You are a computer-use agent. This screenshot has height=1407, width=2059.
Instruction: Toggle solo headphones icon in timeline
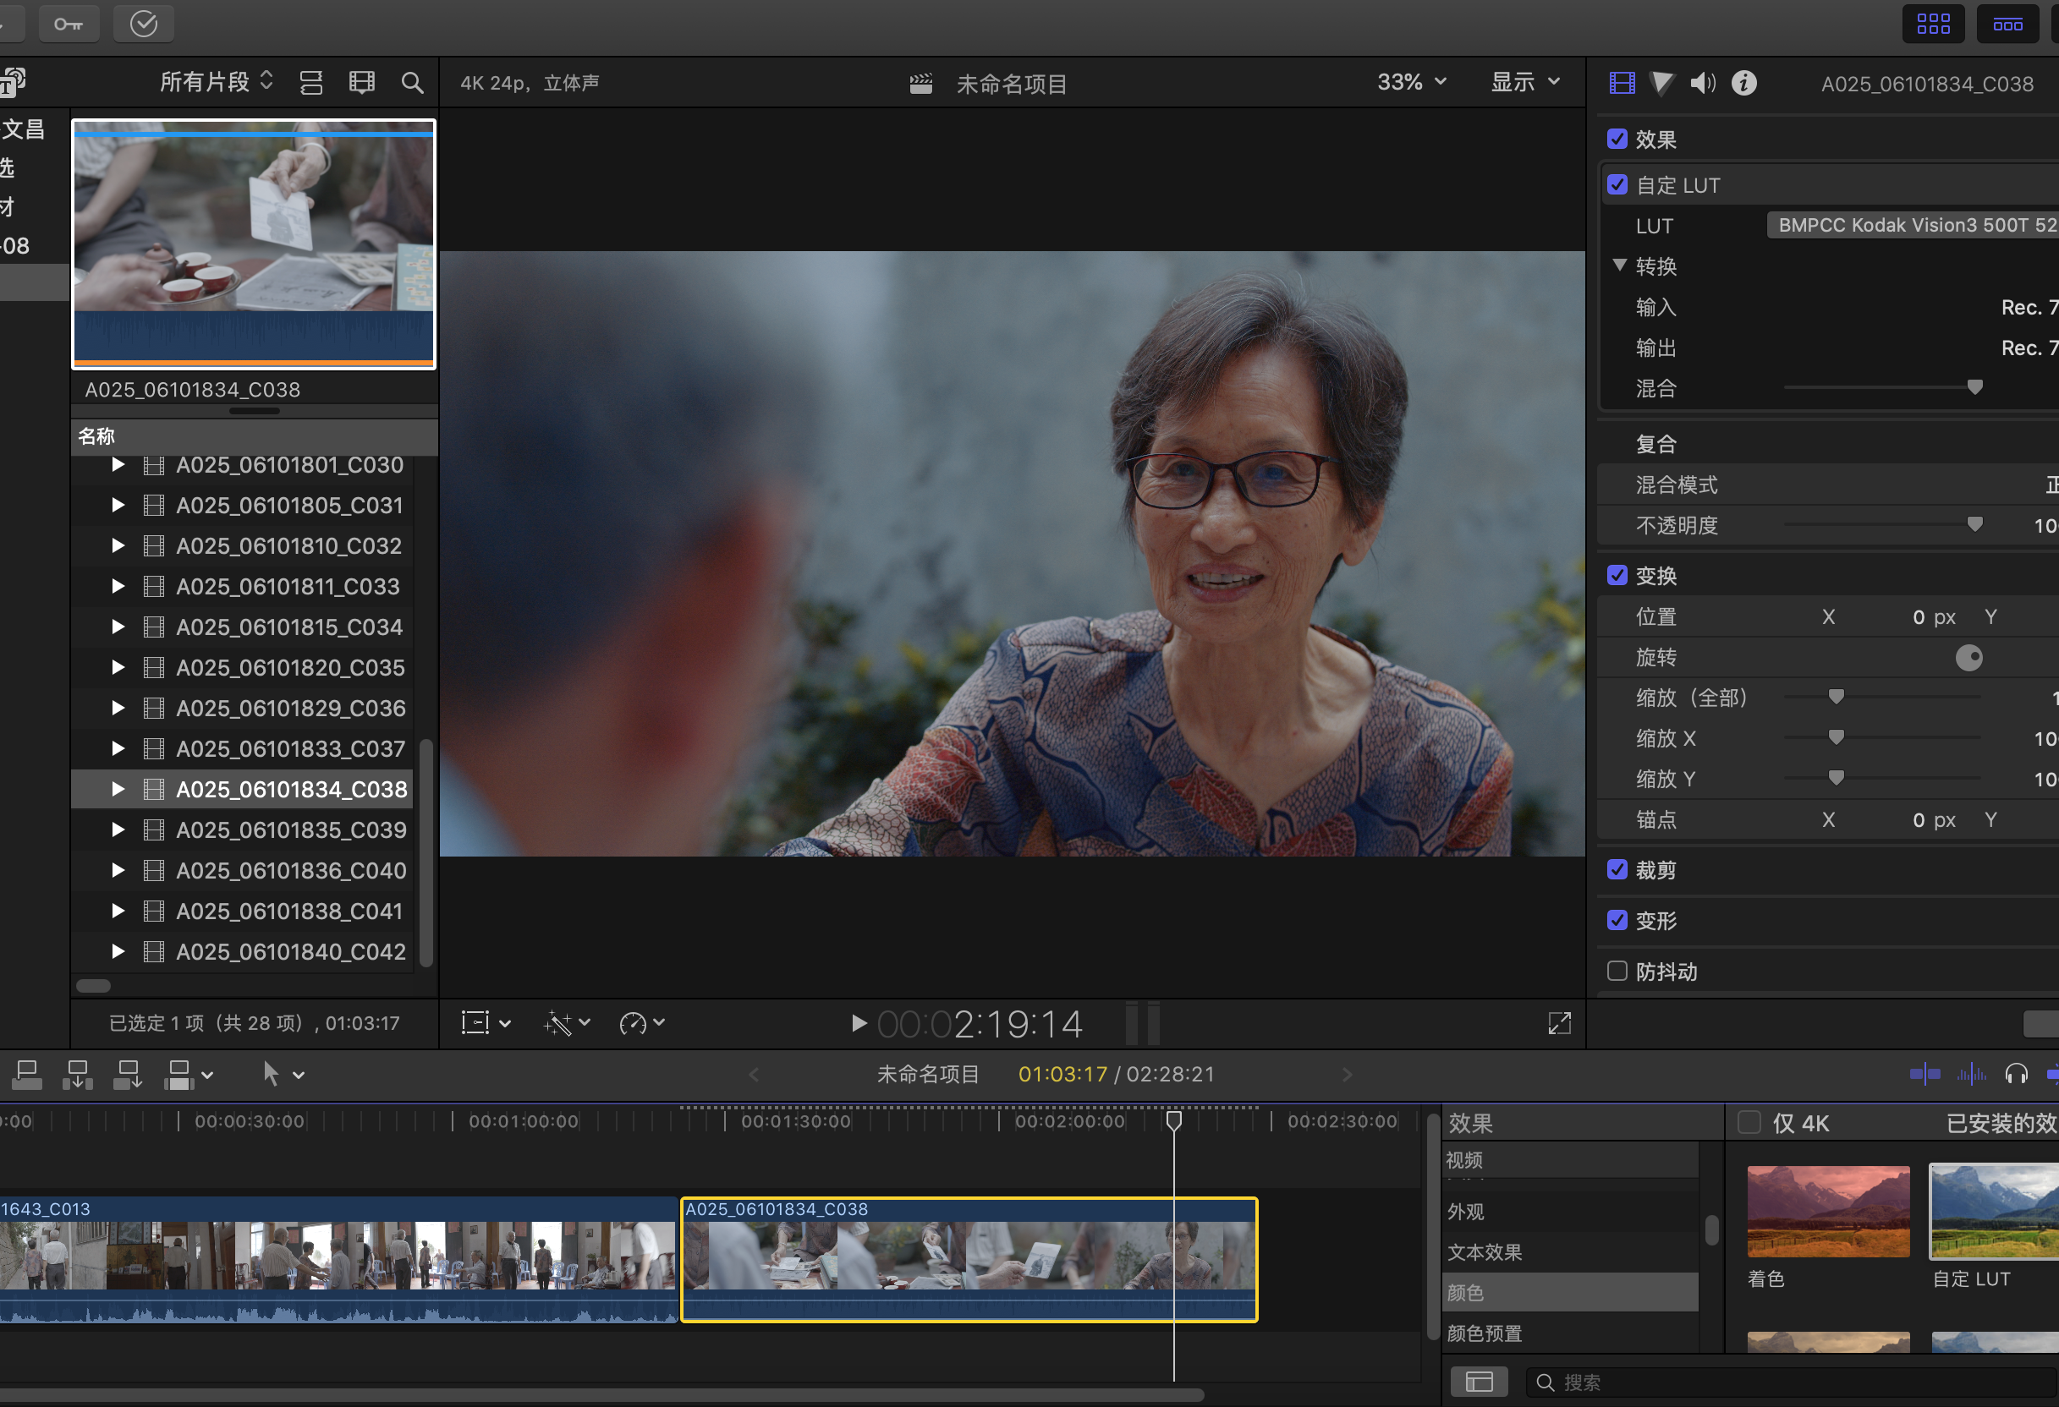2017,1075
